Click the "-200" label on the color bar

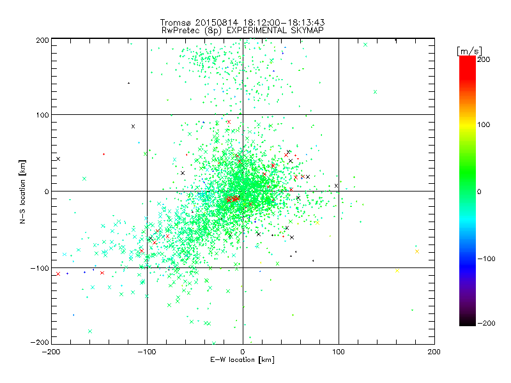click(486, 323)
